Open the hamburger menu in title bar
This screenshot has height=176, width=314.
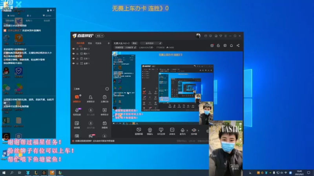(225, 36)
